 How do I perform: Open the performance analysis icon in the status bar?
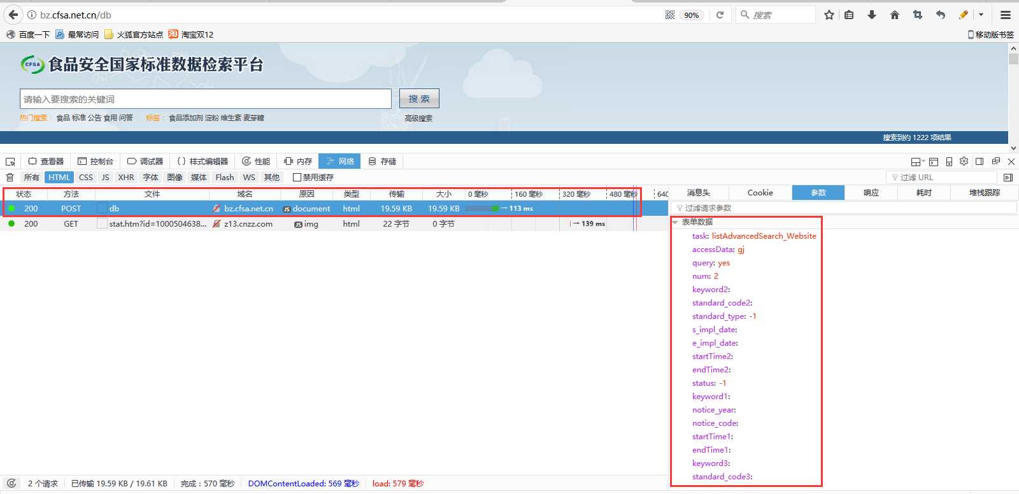click(11, 483)
